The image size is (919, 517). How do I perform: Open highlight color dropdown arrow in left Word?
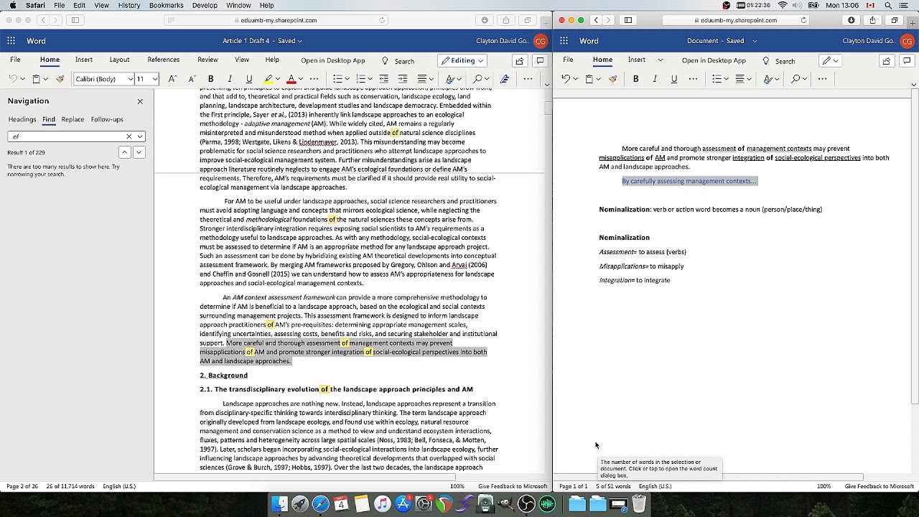[x=277, y=79]
